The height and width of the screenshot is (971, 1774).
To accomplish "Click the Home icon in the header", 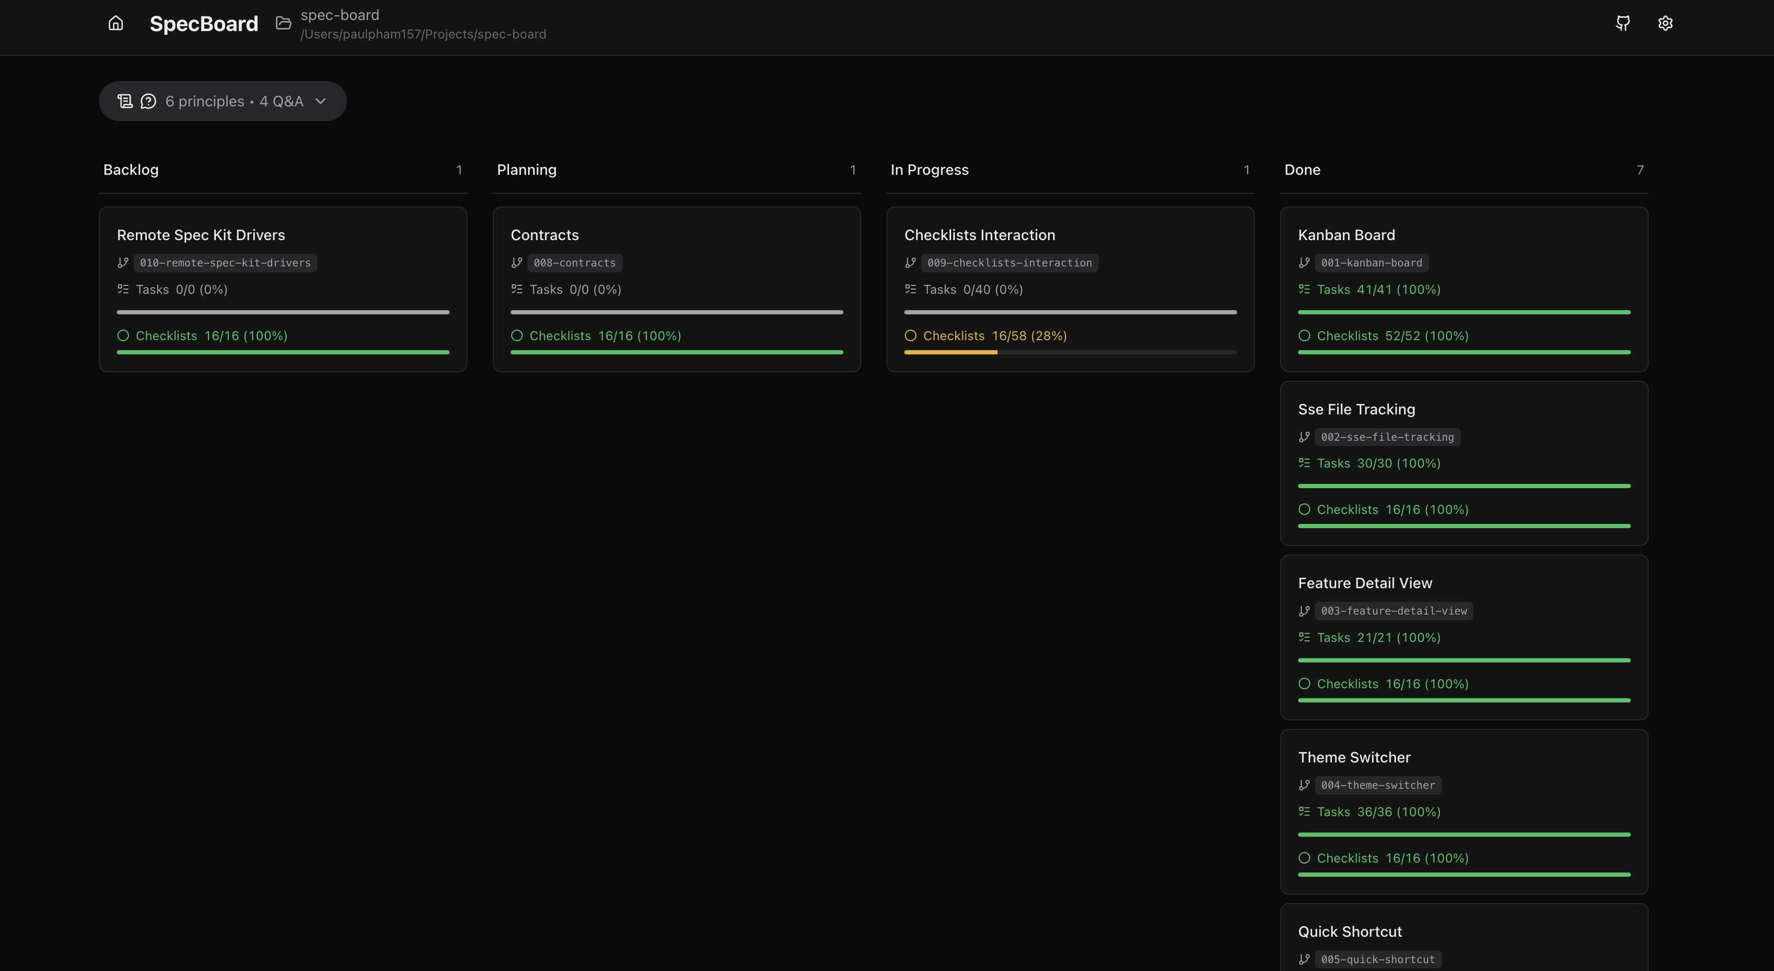I will tap(115, 23).
